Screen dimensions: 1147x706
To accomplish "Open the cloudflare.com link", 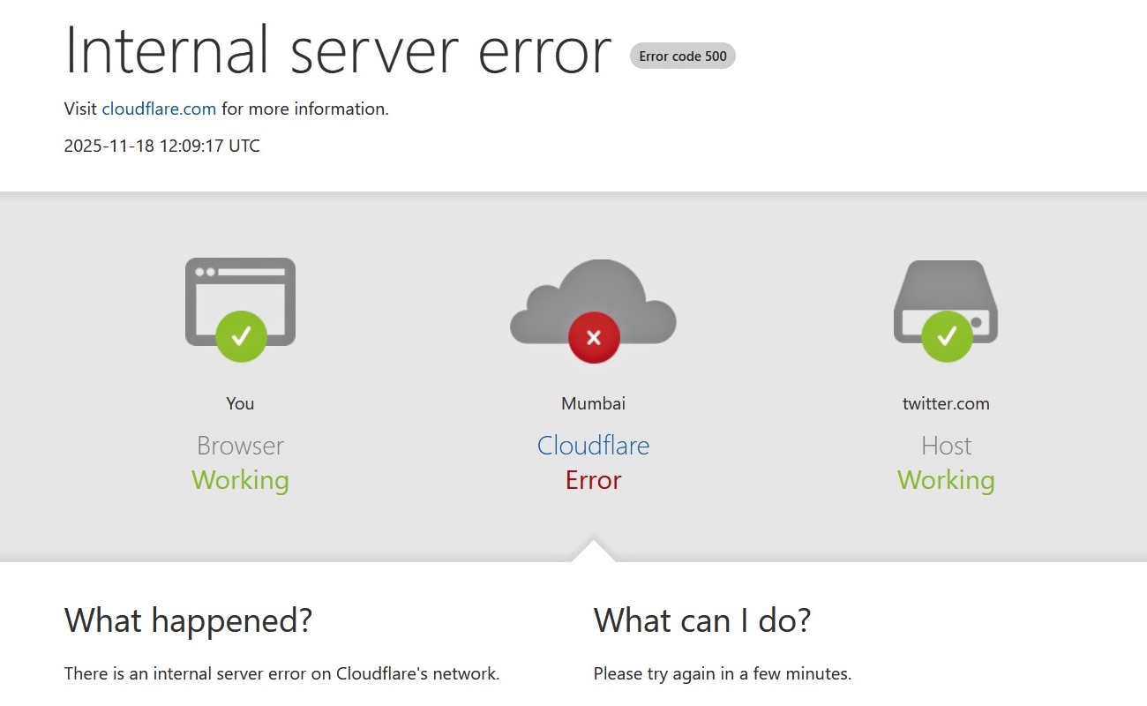I will click(x=159, y=109).
